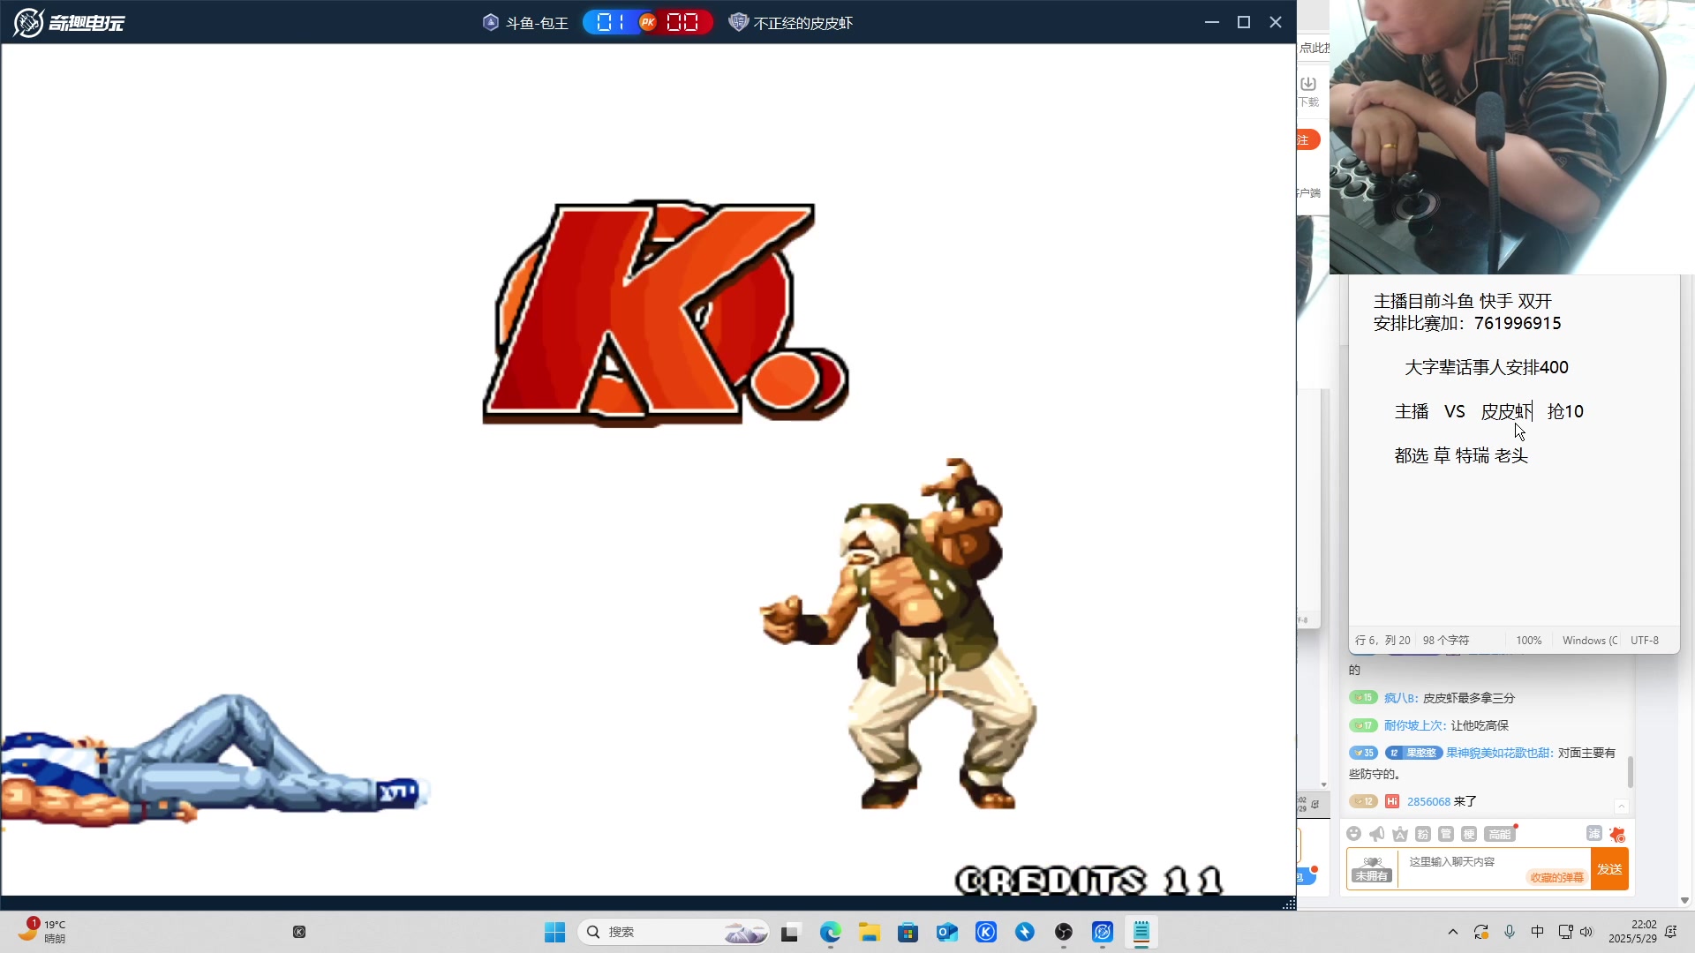
Task: Click the chat list scrollbar thumb
Action: click(1630, 772)
